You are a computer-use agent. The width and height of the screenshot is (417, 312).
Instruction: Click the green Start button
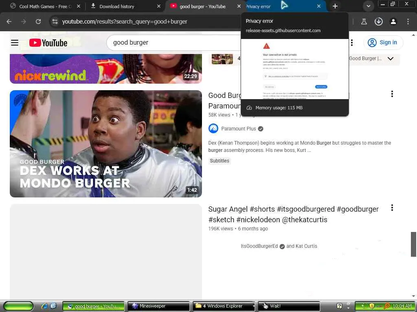point(18,306)
